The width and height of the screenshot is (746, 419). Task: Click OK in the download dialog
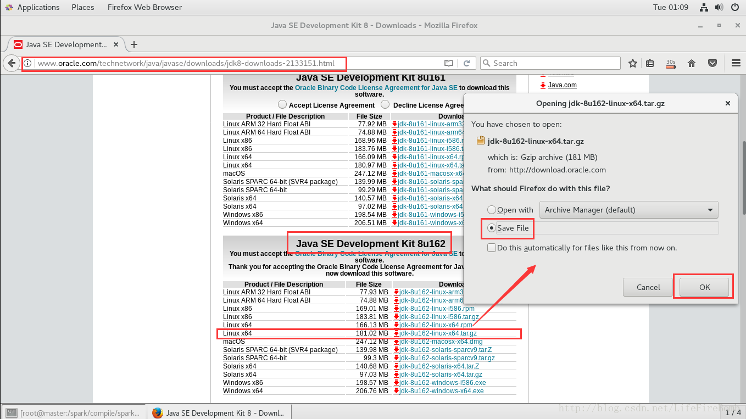(x=704, y=287)
